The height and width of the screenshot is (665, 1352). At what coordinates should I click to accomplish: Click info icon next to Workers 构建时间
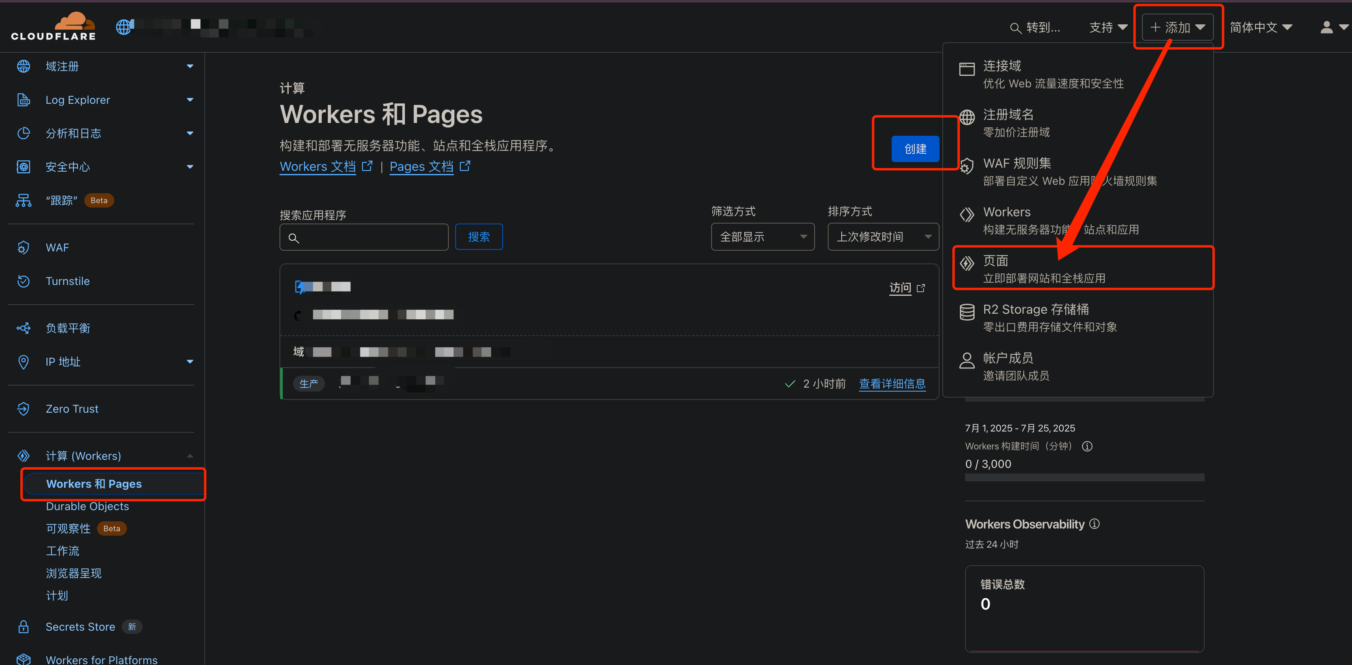point(1088,446)
